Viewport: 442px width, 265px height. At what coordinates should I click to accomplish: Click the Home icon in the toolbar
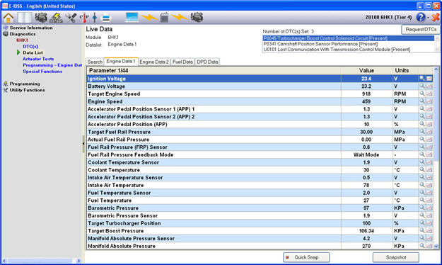(x=8, y=18)
